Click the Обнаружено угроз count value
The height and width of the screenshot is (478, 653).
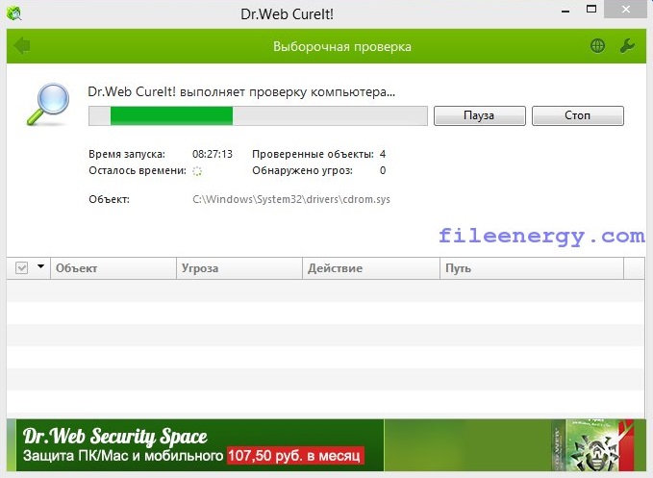tap(383, 170)
